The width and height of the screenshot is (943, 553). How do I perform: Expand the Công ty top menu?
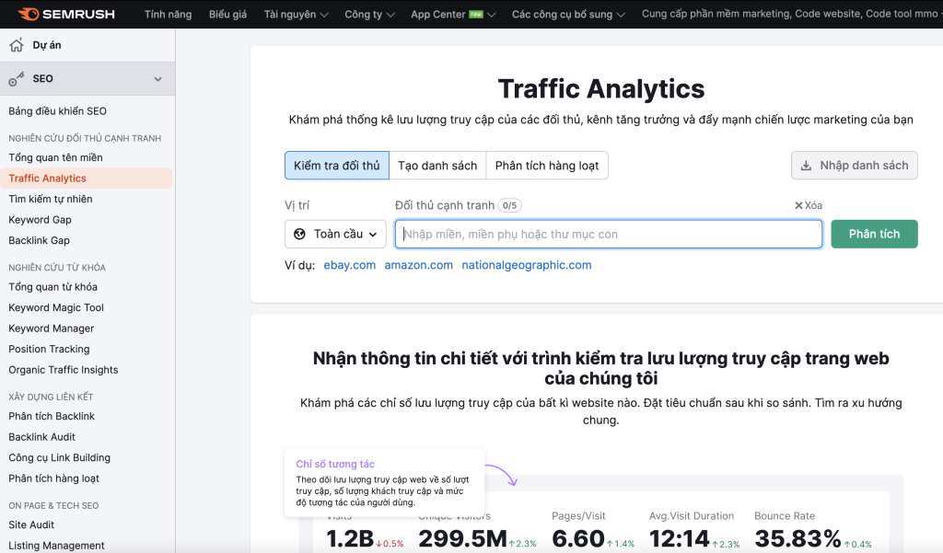click(369, 15)
